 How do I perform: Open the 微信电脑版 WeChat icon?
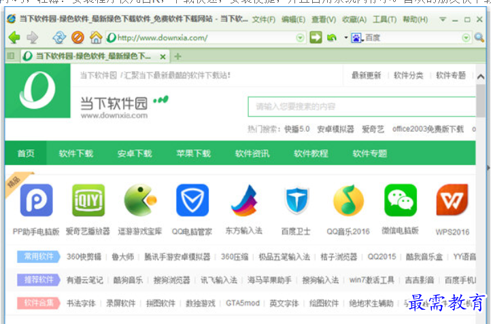(401, 200)
